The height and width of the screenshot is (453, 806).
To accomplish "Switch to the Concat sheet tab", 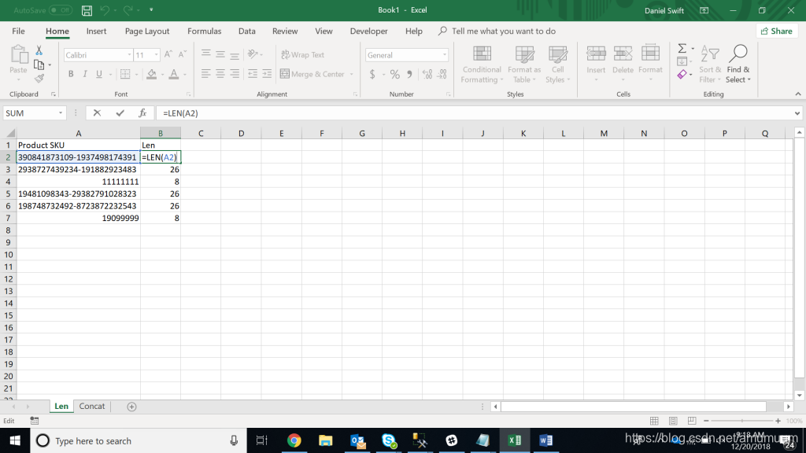I will coord(92,407).
